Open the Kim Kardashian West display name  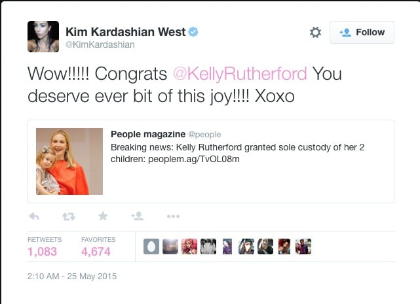(125, 32)
